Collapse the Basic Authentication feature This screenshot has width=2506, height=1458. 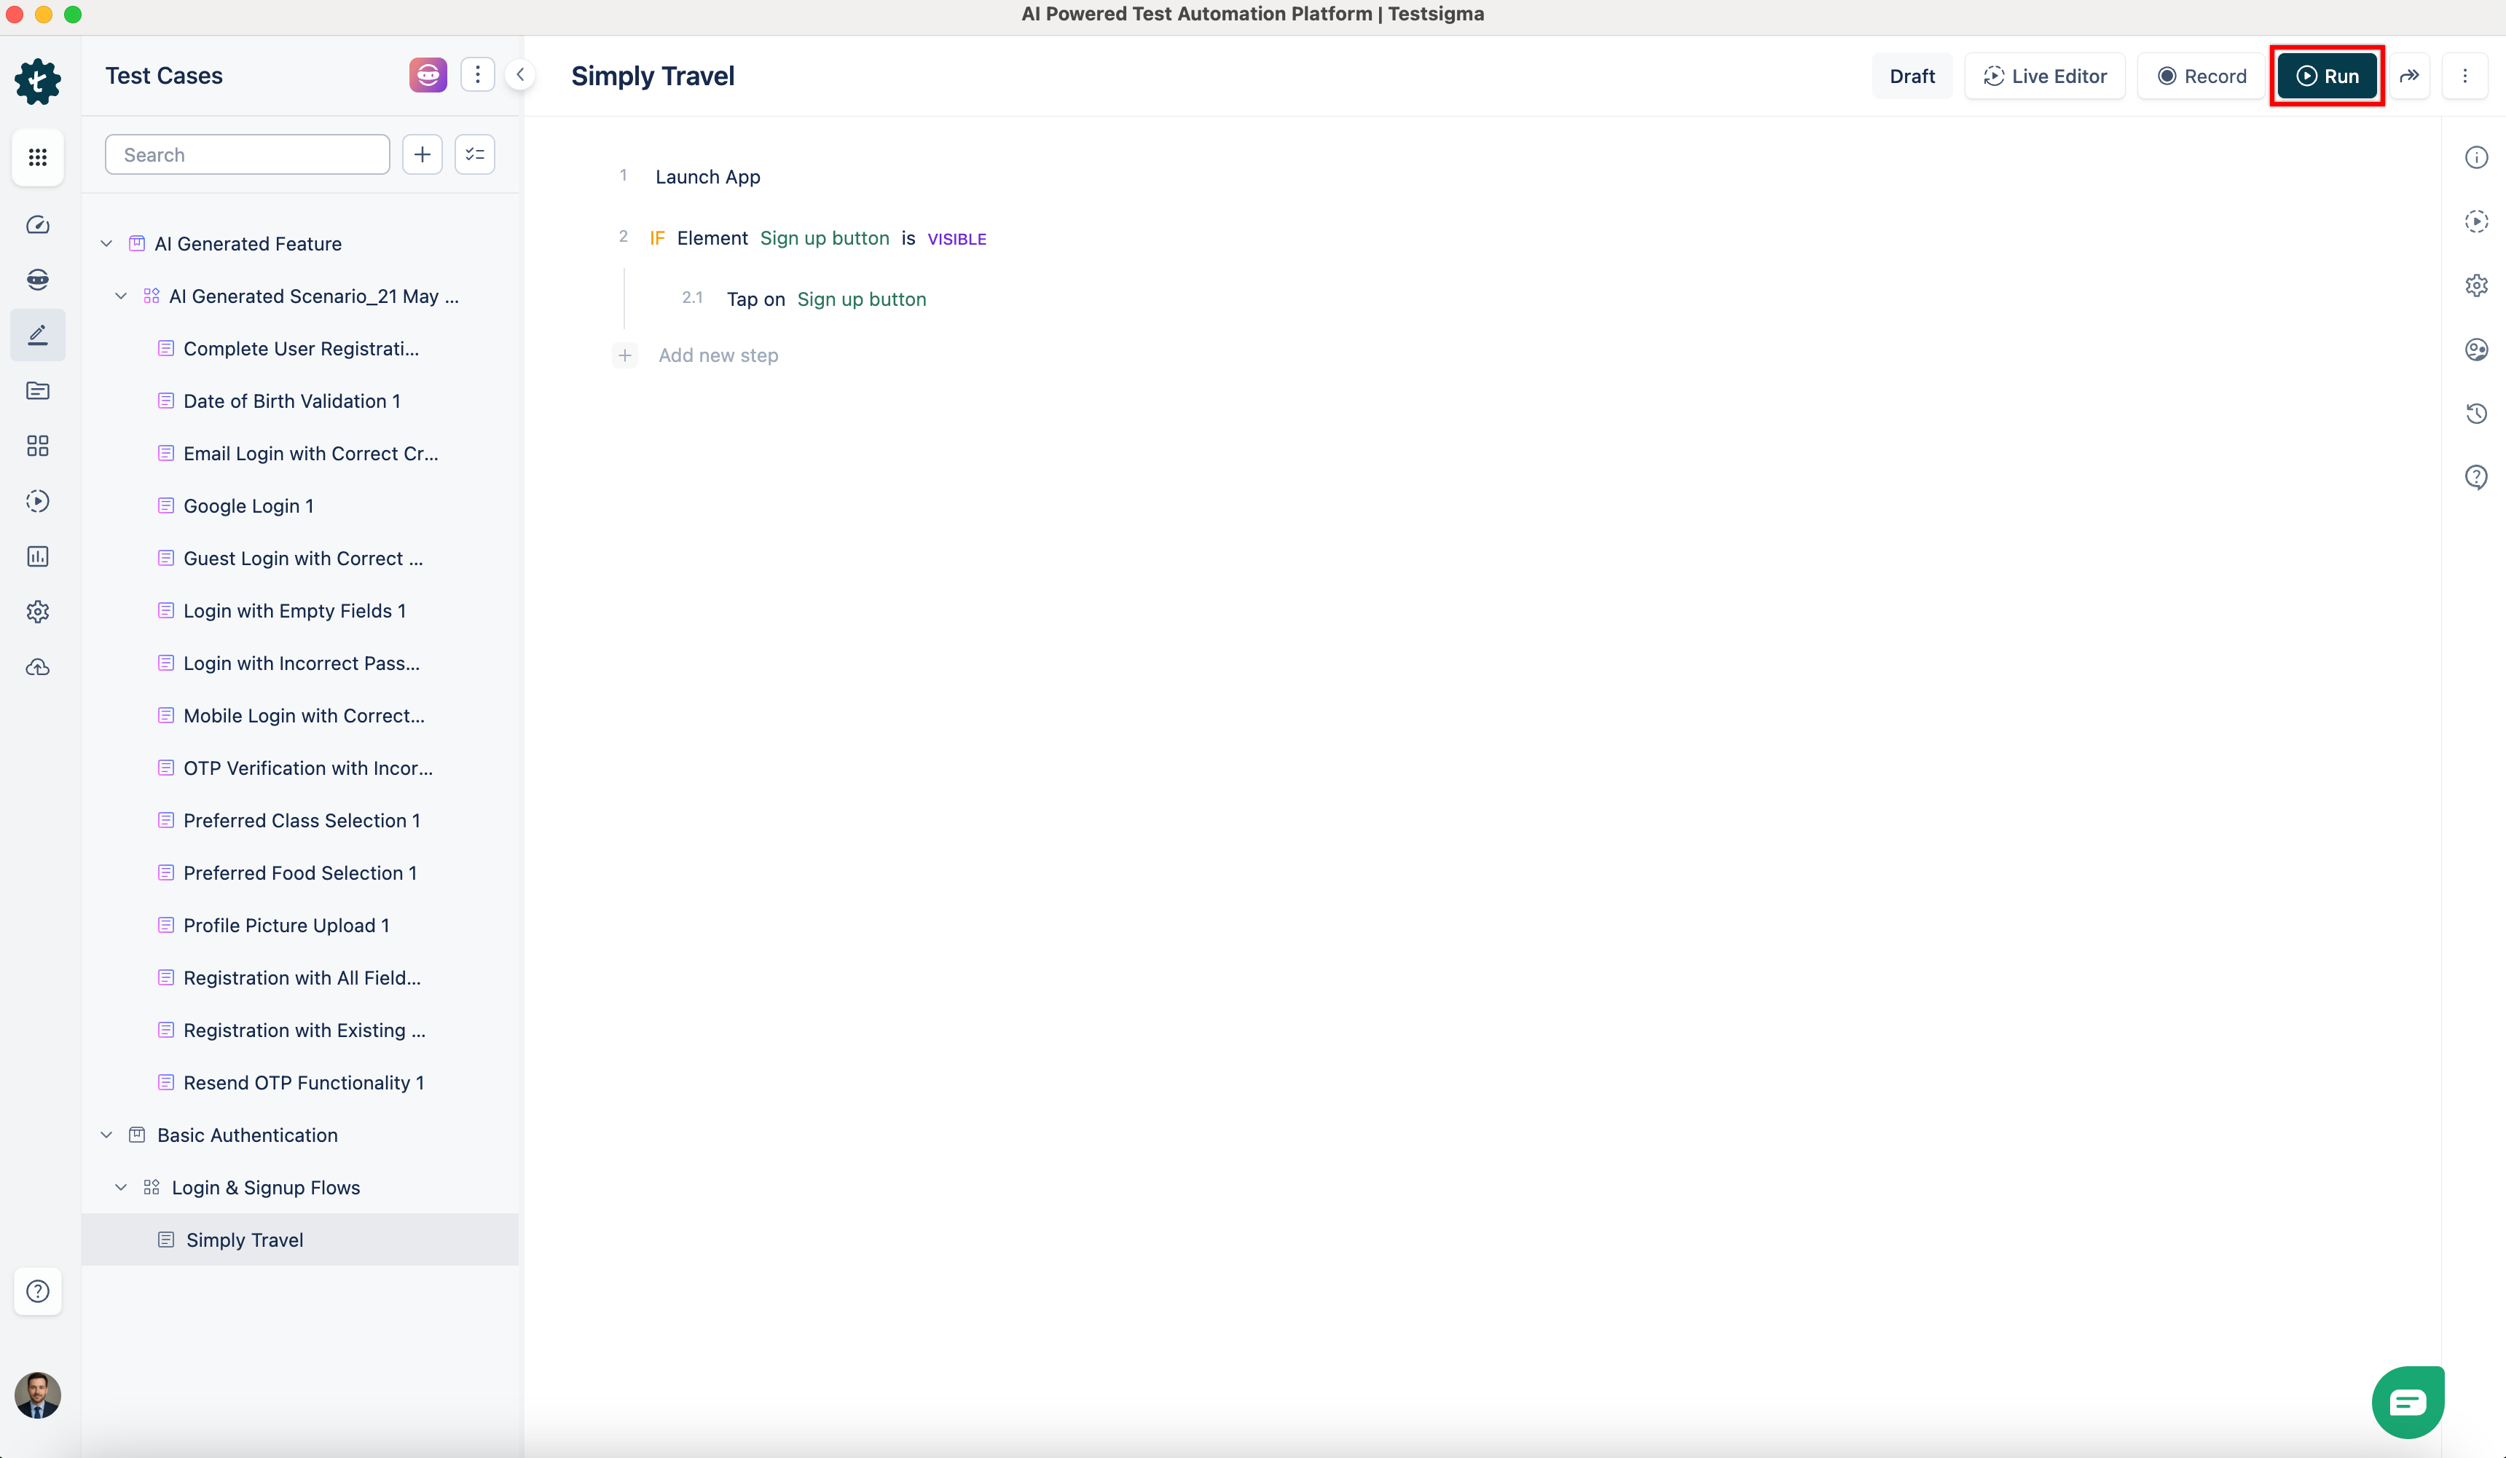point(106,1135)
